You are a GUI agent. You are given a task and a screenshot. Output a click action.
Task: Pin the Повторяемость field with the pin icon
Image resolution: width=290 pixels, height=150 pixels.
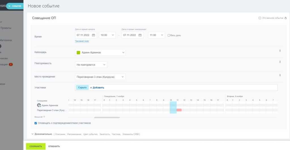coord(280,62)
